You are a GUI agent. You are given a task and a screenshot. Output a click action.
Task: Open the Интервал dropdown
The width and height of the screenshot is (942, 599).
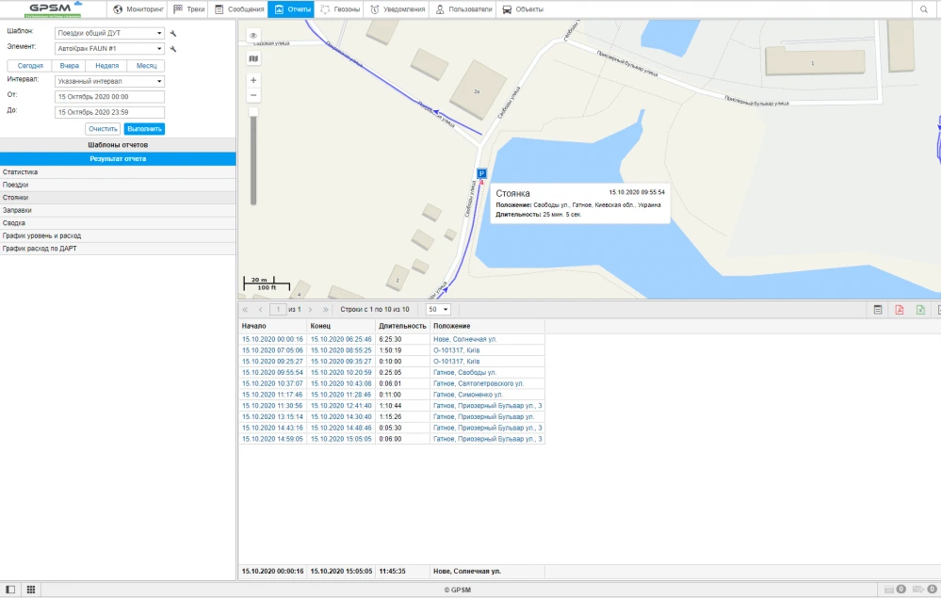click(x=109, y=81)
